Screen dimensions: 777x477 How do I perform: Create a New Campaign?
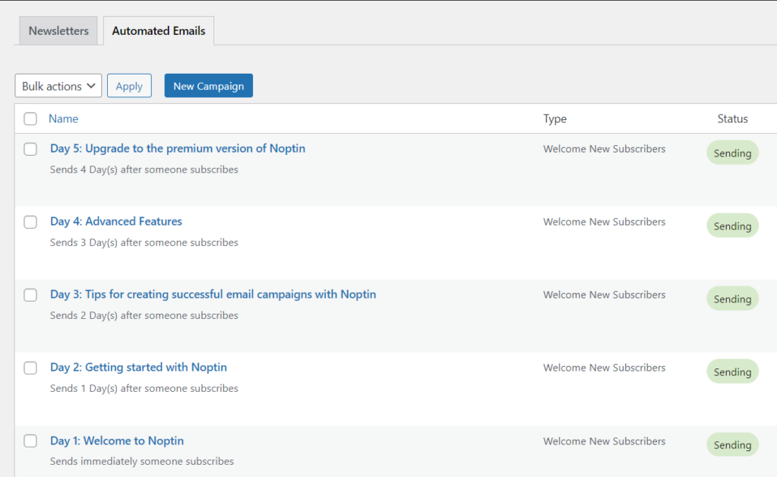tap(208, 85)
